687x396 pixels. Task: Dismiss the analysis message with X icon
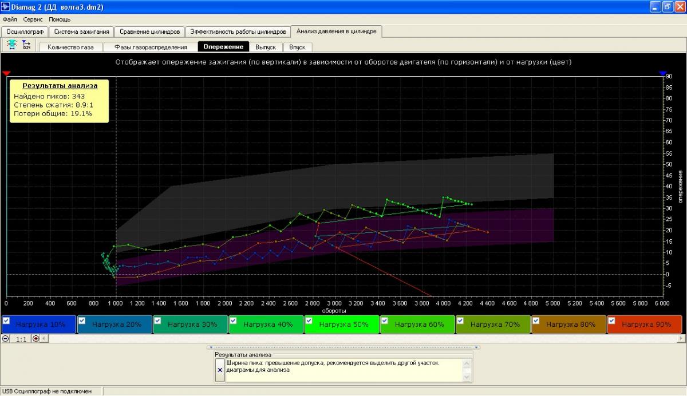pyautogui.click(x=220, y=370)
